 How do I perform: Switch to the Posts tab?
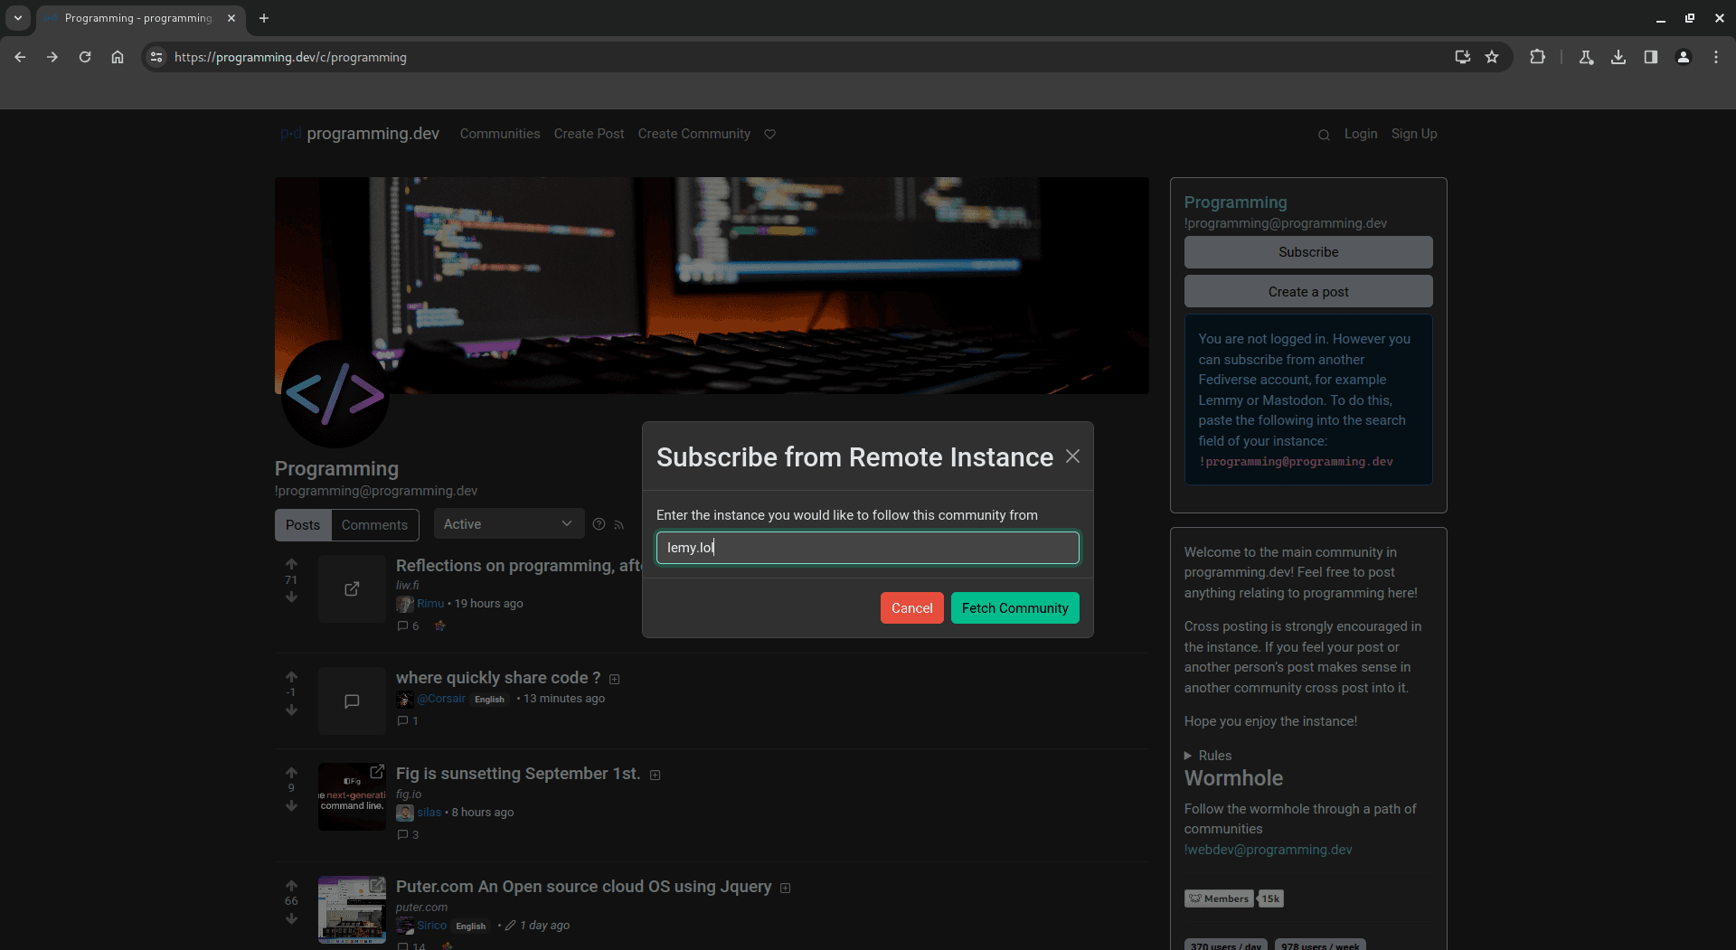(x=302, y=525)
